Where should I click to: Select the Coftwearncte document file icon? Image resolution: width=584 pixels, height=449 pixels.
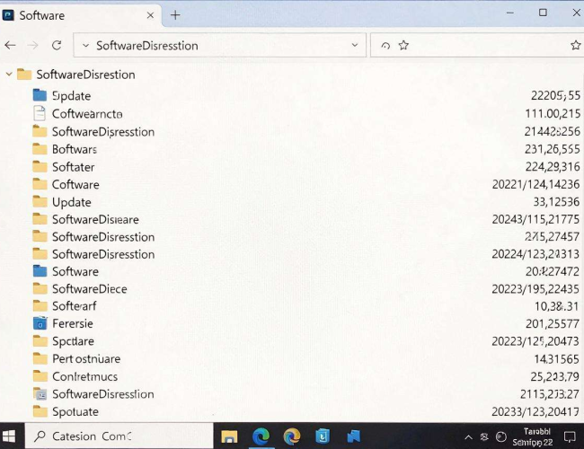pos(40,113)
